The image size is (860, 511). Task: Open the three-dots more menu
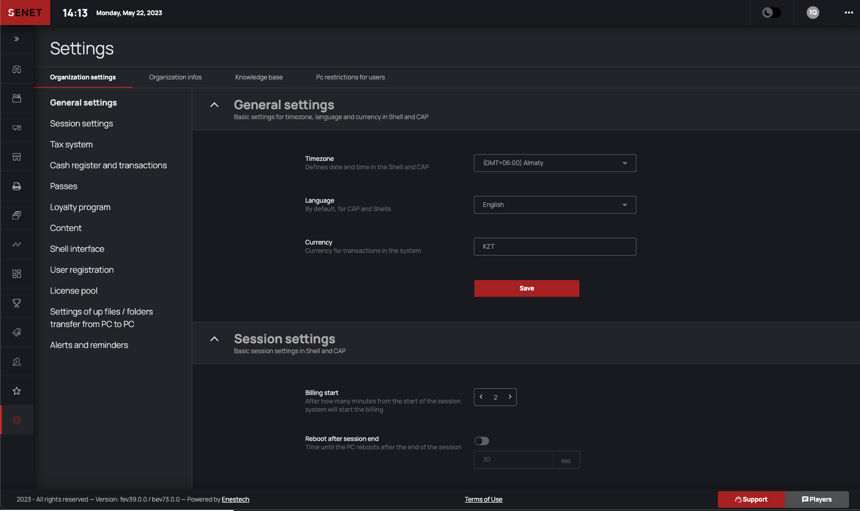pos(849,13)
